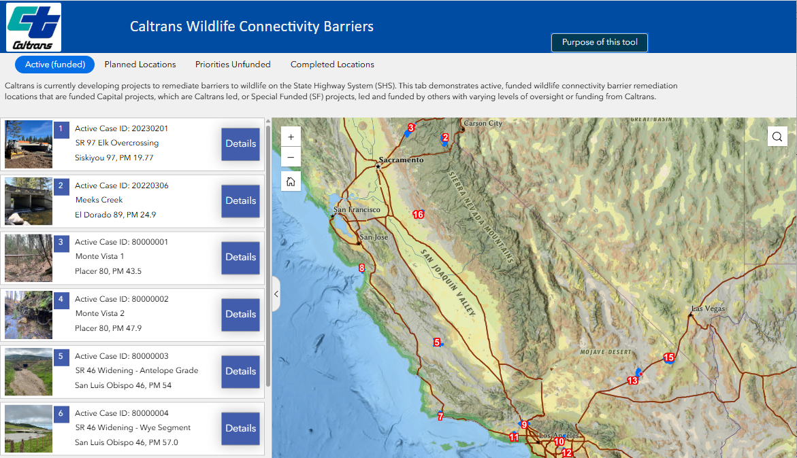This screenshot has width=797, height=458.
Task: Select text Active Case ID: 80000003
Action: tap(121, 356)
